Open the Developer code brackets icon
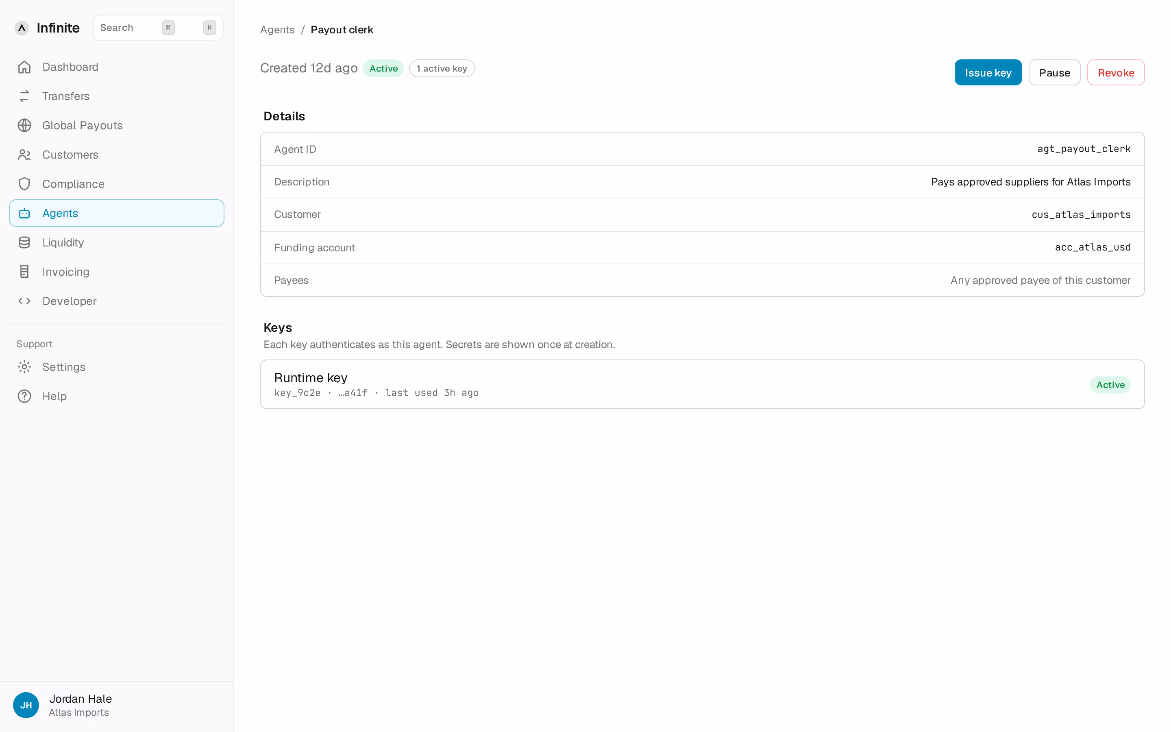 coord(24,301)
